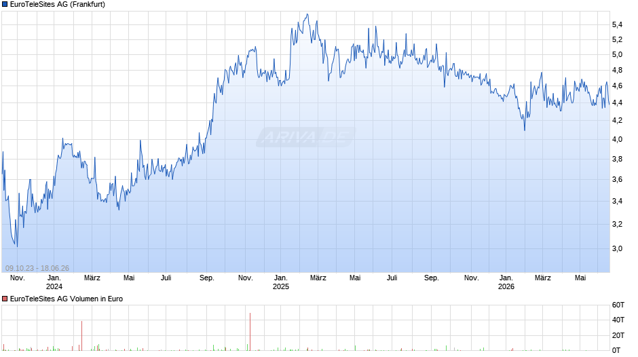Click the 'EuroTeleSites AG Volumen in Euro' label

[67, 299]
